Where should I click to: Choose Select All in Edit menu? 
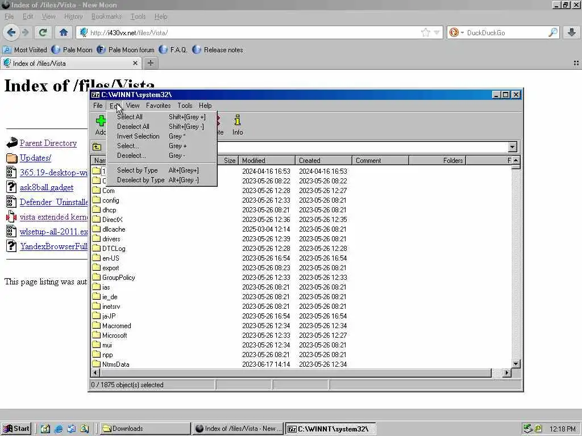point(161,117)
